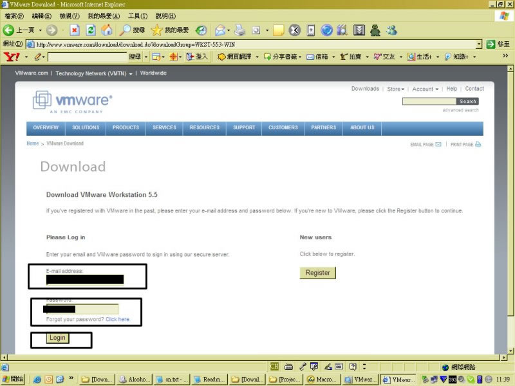Click the Mail envelope icon

[220, 30]
